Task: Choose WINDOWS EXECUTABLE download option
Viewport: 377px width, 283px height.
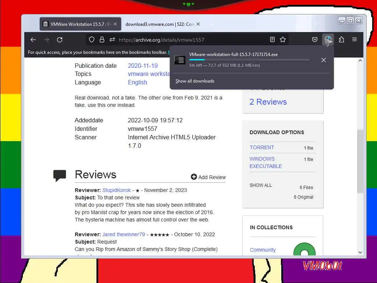Action: 266,163
